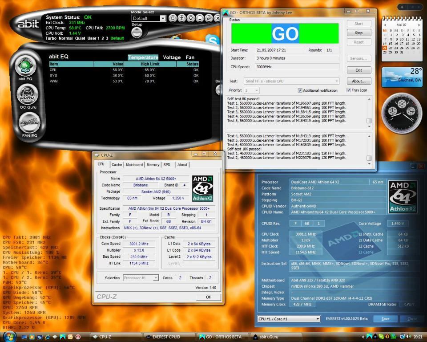Switch to the Mainboard tab in CPU-Z

click(x=134, y=165)
